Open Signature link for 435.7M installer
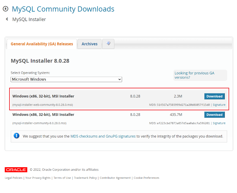 pos(219,123)
